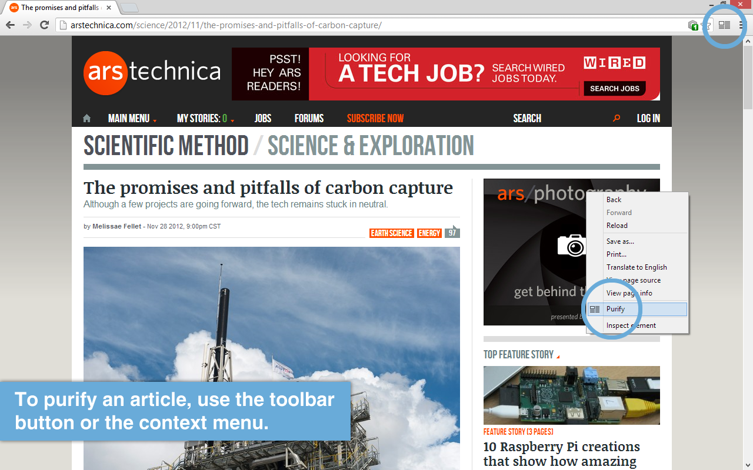Choose Print... in context menu
This screenshot has width=753, height=470.
(638, 254)
